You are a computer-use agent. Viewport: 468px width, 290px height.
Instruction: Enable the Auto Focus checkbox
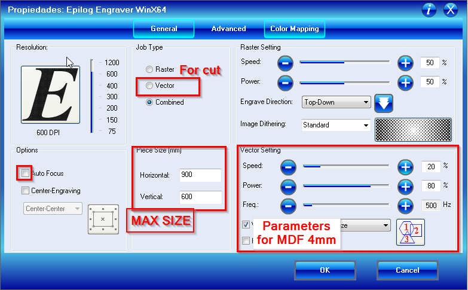point(25,173)
